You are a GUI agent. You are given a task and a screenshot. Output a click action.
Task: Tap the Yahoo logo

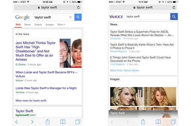click(116, 17)
